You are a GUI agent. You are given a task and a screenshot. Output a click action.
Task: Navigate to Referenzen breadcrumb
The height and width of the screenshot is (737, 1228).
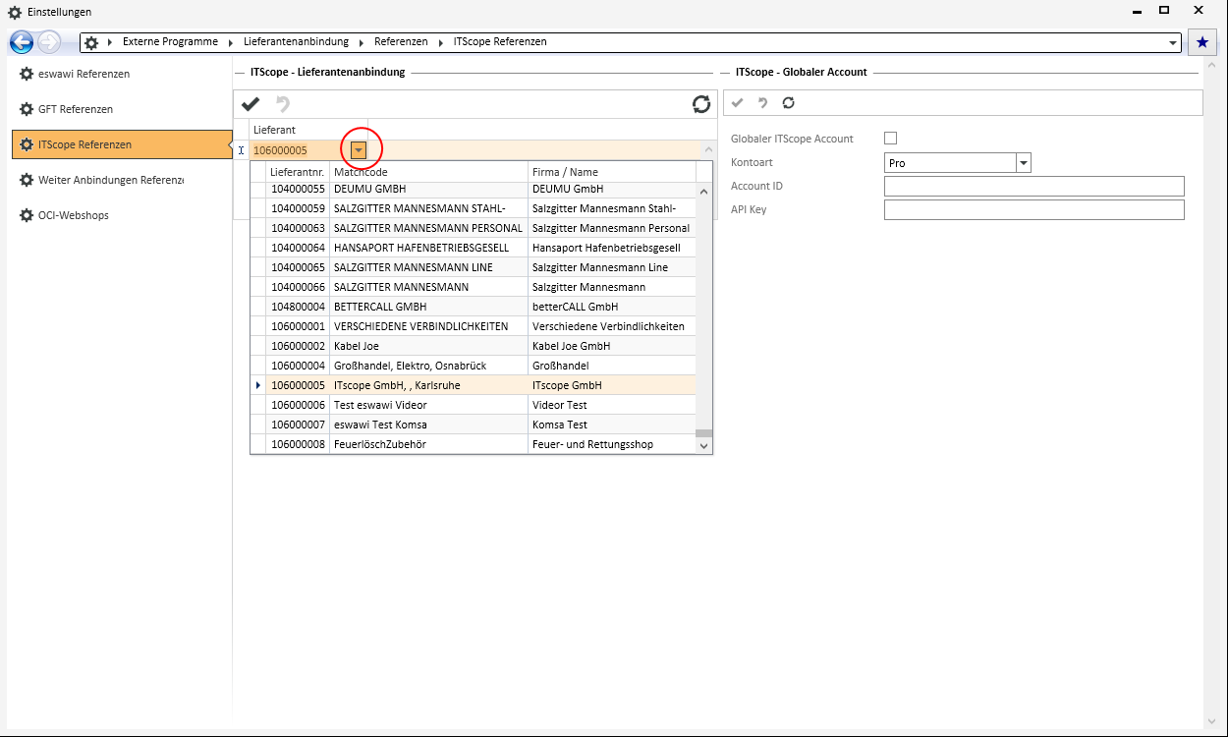pyautogui.click(x=401, y=42)
